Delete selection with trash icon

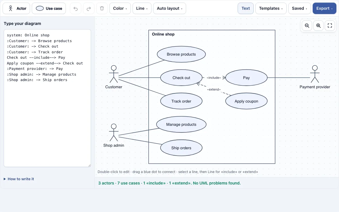tap(102, 8)
